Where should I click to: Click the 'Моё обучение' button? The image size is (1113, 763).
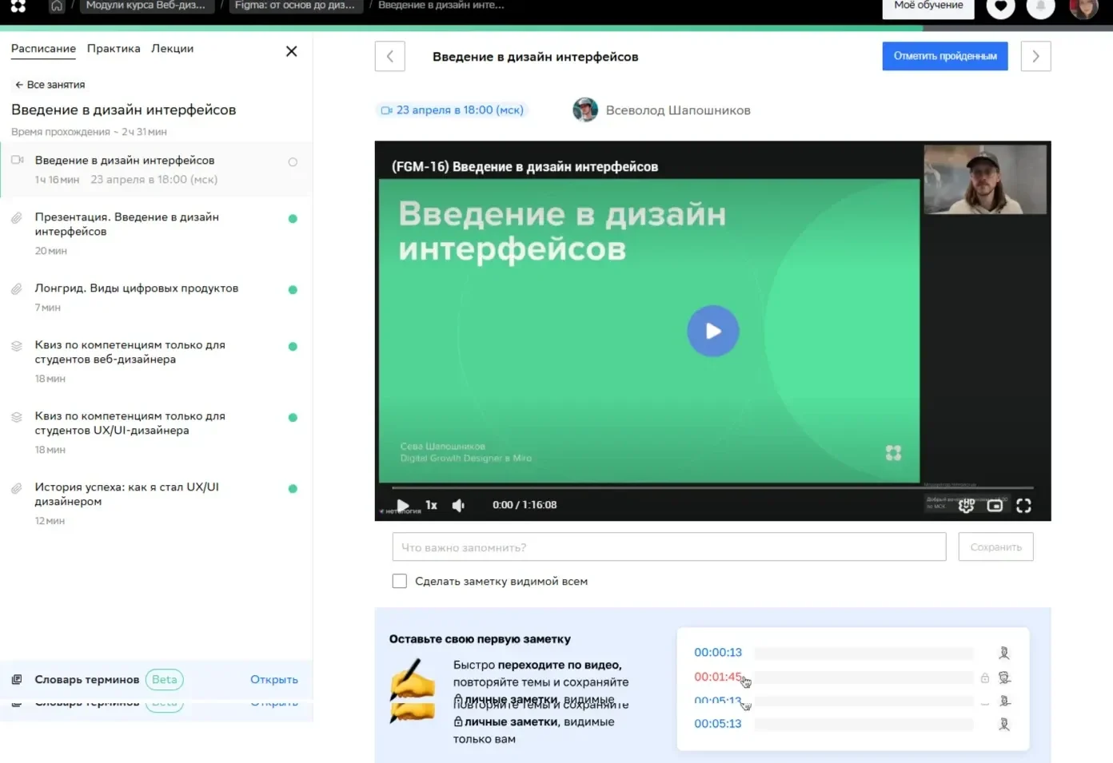[928, 6]
